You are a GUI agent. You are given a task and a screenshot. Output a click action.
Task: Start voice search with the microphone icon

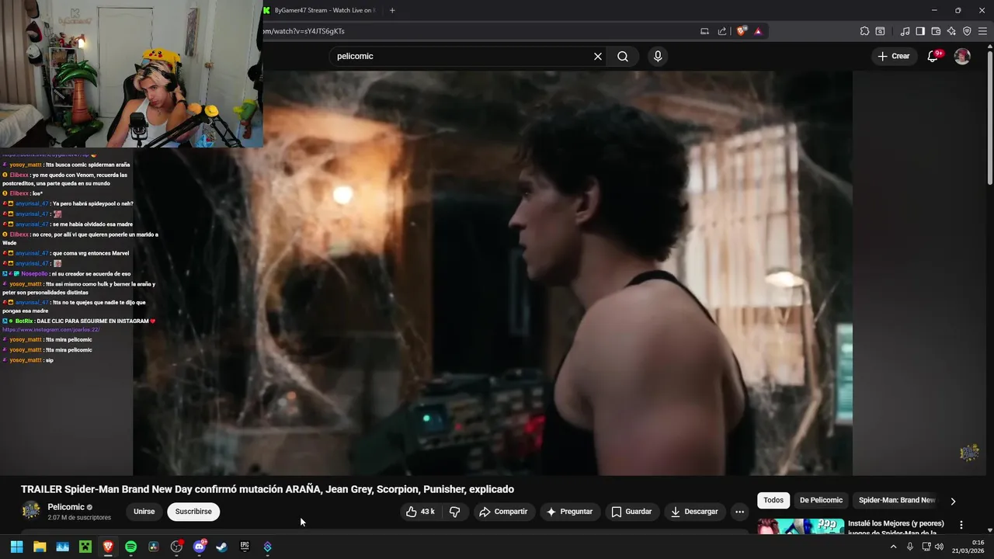pos(658,56)
